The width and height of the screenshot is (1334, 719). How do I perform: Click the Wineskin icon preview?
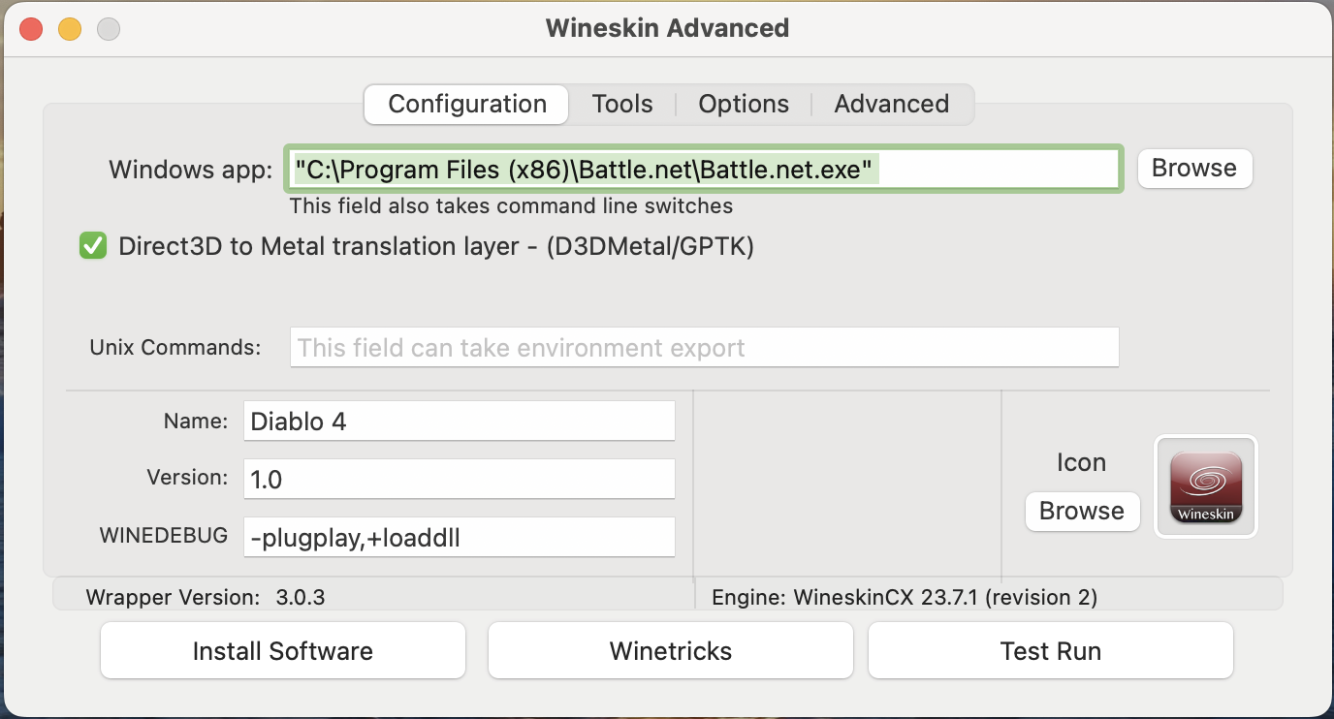[1206, 486]
